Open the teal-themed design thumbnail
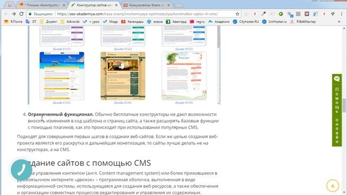This screenshot has width=347, height=195. [x=123, y=36]
